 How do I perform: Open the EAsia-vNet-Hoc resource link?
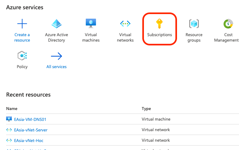point(29,141)
